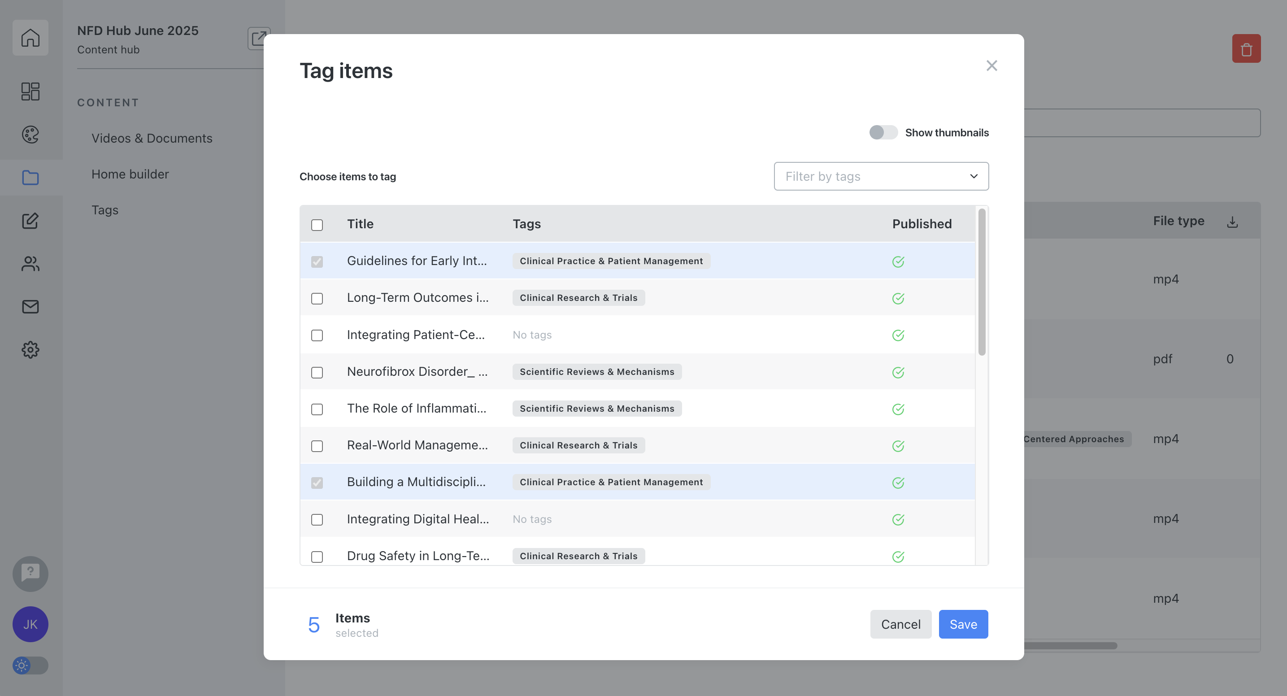Viewport: 1287px width, 696px height.
Task: Click Guidelines for Early Int... title
Action: pos(417,261)
